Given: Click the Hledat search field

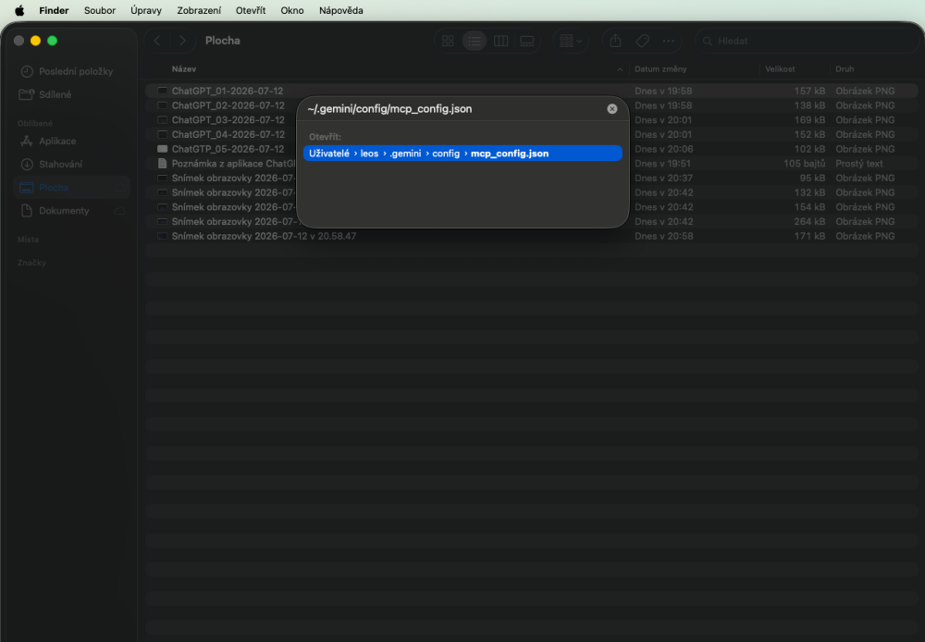Looking at the screenshot, I should pyautogui.click(x=807, y=41).
